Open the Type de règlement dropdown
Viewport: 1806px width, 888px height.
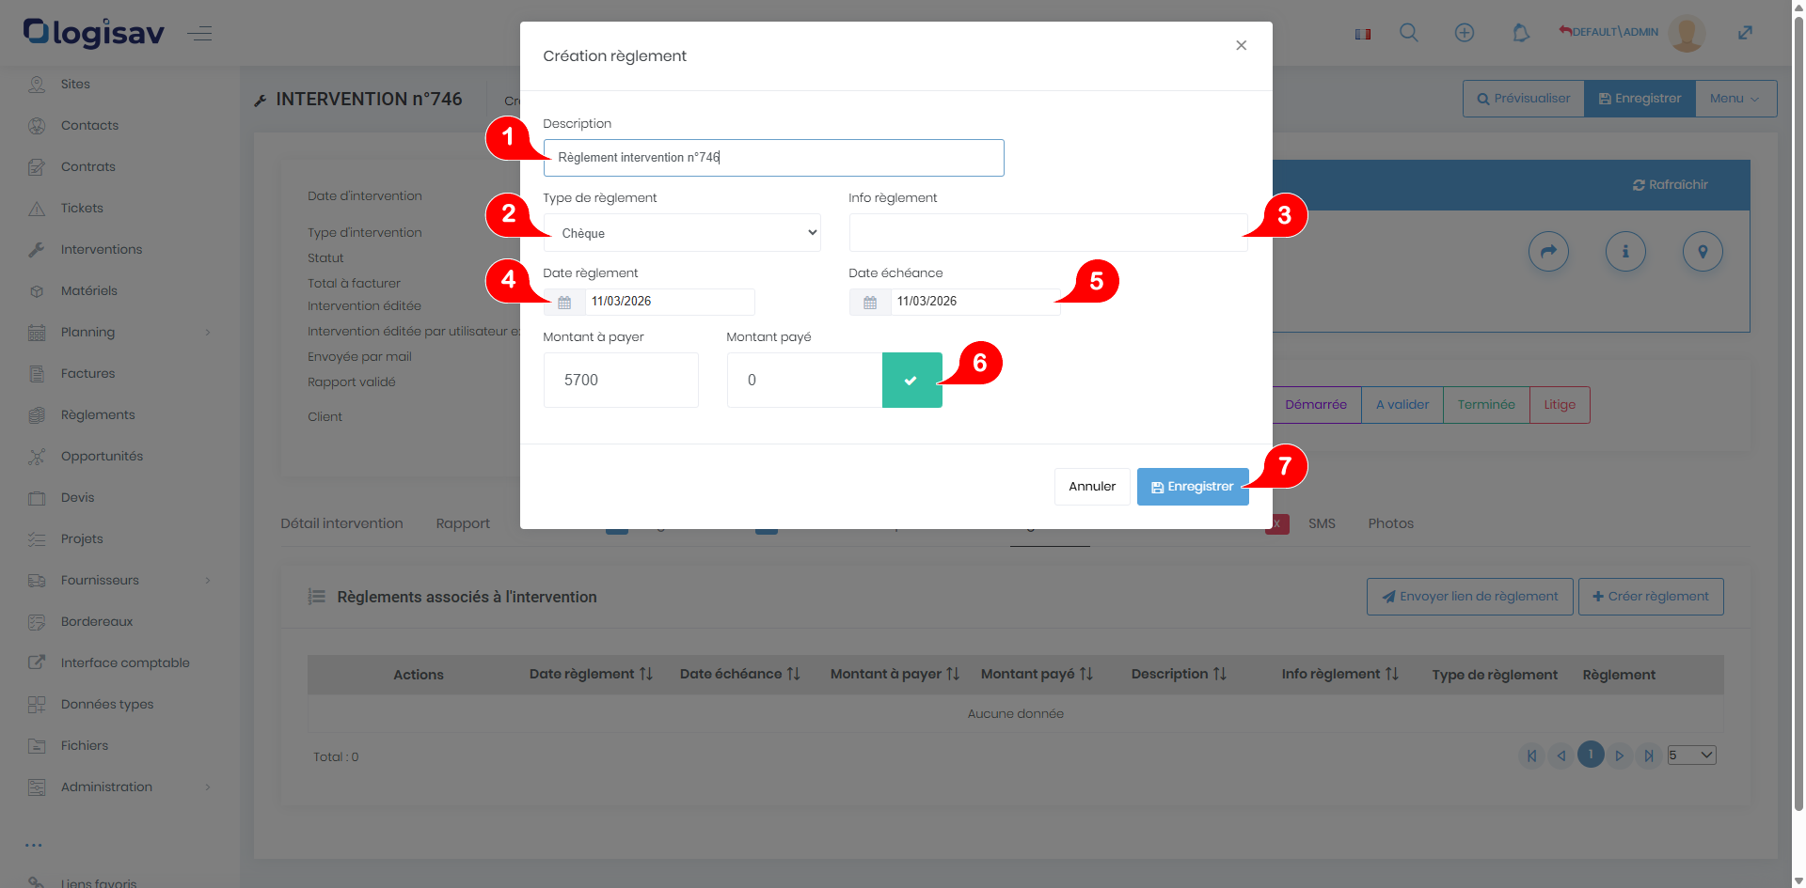pyautogui.click(x=681, y=233)
